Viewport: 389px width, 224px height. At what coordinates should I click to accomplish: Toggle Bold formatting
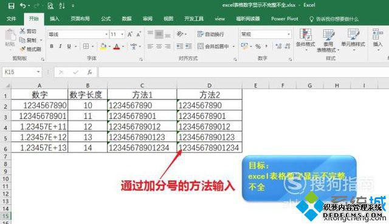click(52, 46)
